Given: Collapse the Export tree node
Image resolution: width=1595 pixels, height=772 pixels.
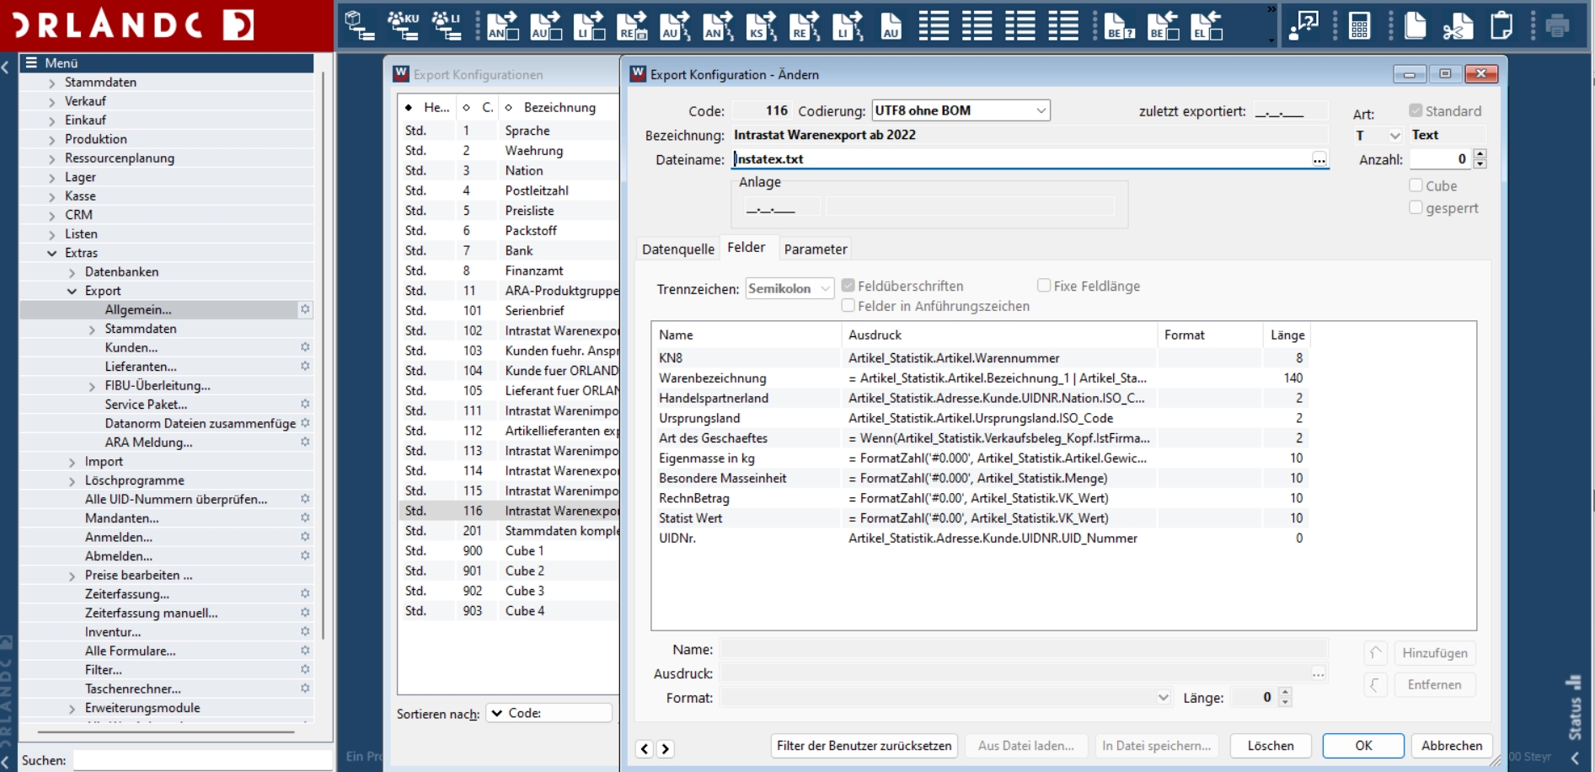Looking at the screenshot, I should tap(72, 291).
